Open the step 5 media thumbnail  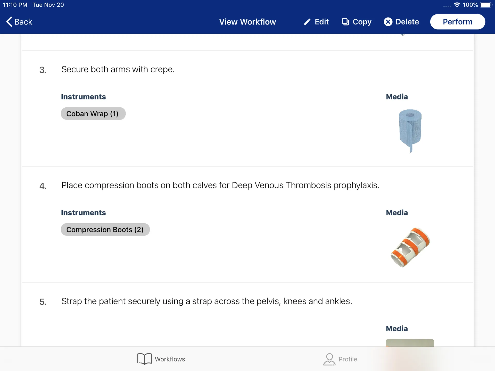click(x=410, y=343)
